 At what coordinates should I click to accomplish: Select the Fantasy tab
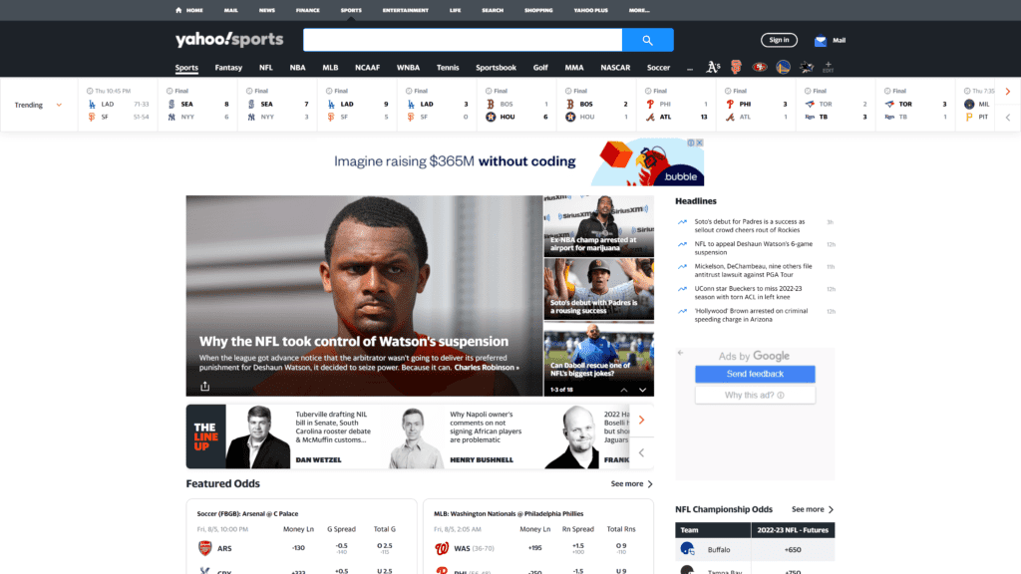pos(228,67)
